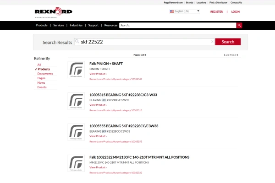
Task: Open the Locations link
Action: point(201,3)
